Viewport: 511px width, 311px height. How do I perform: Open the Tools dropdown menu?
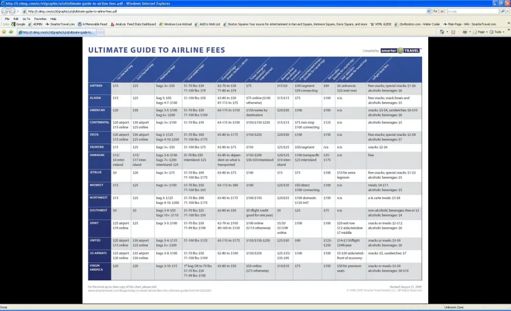[x=499, y=32]
